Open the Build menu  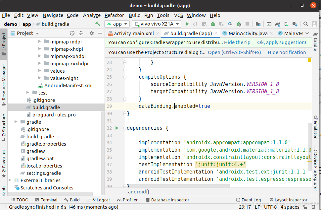coord(134,15)
